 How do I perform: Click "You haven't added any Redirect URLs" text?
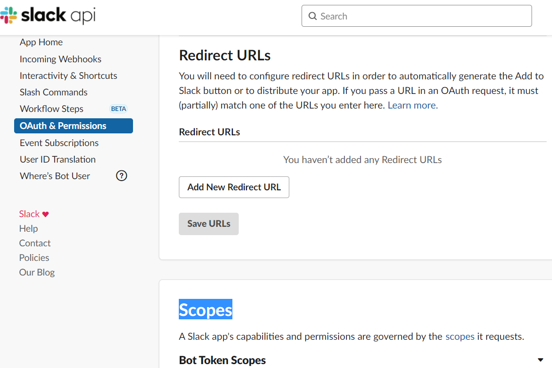click(362, 160)
